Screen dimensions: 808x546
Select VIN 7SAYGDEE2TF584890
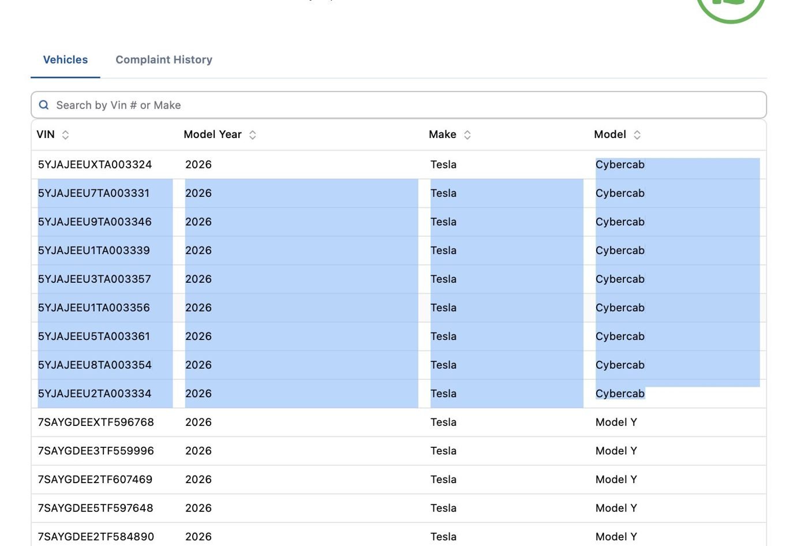pos(96,537)
